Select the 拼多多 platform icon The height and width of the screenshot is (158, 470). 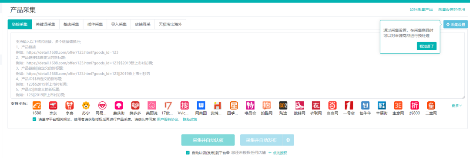[x=135, y=106]
